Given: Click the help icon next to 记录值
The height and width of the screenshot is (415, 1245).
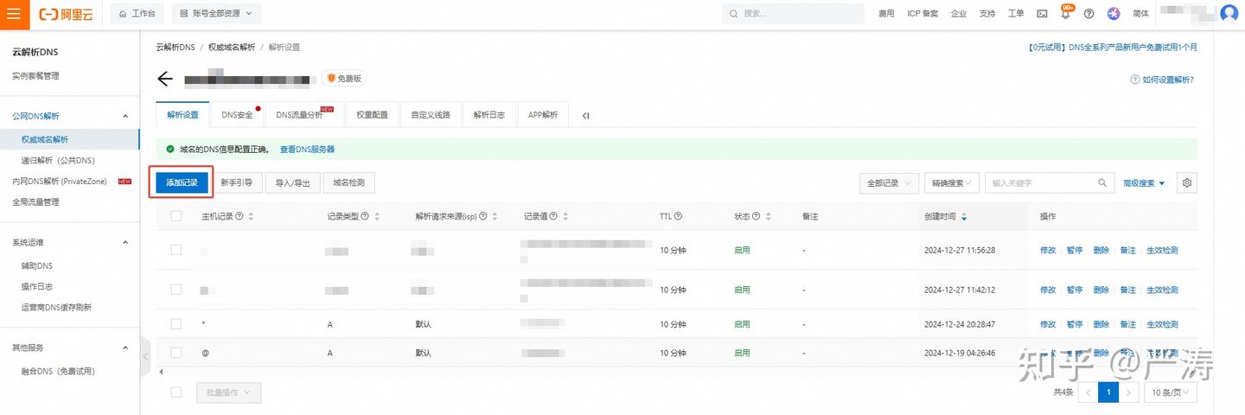Looking at the screenshot, I should [552, 216].
